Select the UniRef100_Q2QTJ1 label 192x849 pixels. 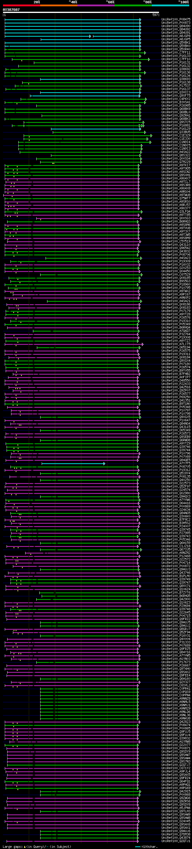click(176, 841)
